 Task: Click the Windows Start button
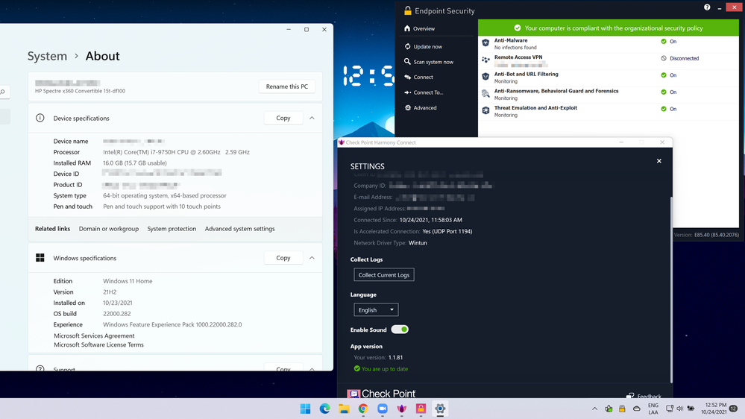[305, 409]
